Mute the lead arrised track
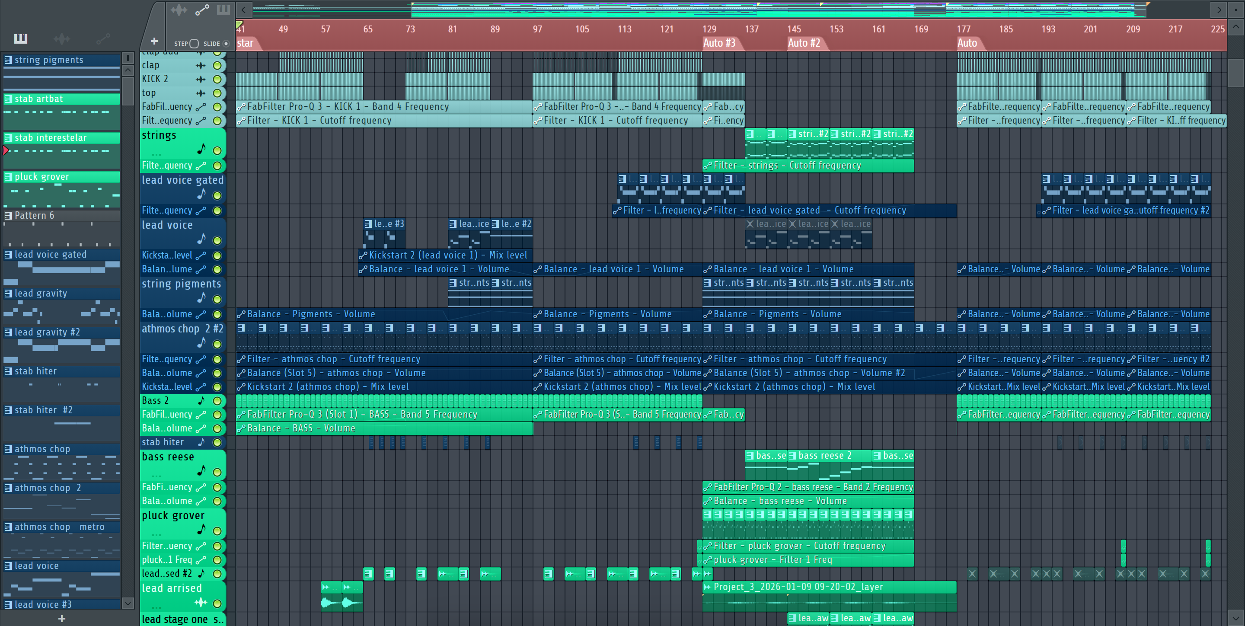1245x626 pixels. [x=217, y=604]
